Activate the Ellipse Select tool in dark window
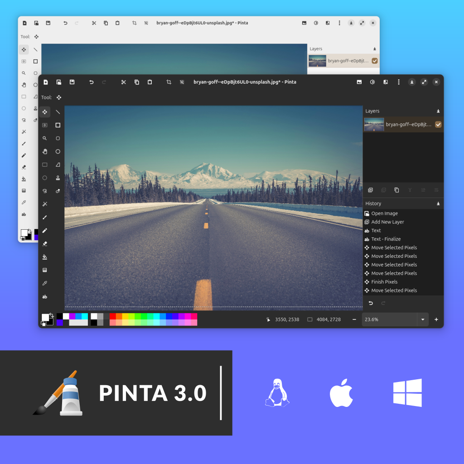Image resolution: width=464 pixels, height=464 pixels. click(x=45, y=178)
